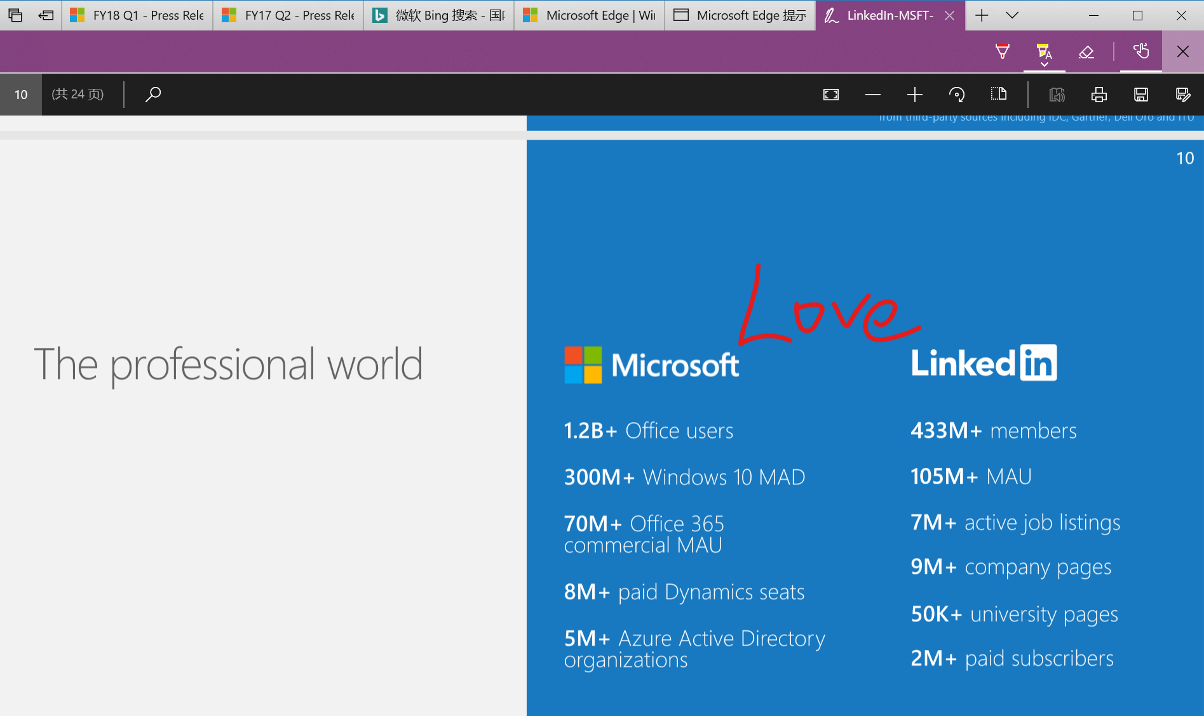Zoom in on the document
The width and height of the screenshot is (1204, 716).
point(915,94)
